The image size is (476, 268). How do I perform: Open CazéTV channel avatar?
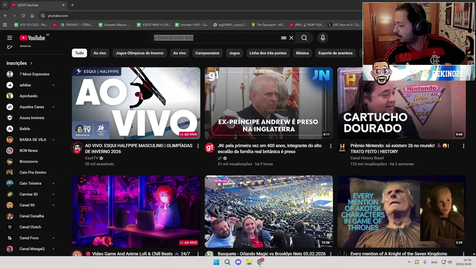pos(77,148)
